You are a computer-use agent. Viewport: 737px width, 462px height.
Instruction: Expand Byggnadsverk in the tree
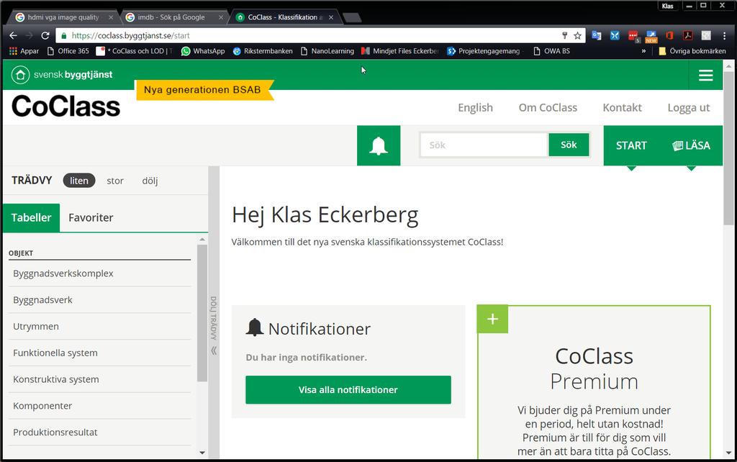(42, 300)
